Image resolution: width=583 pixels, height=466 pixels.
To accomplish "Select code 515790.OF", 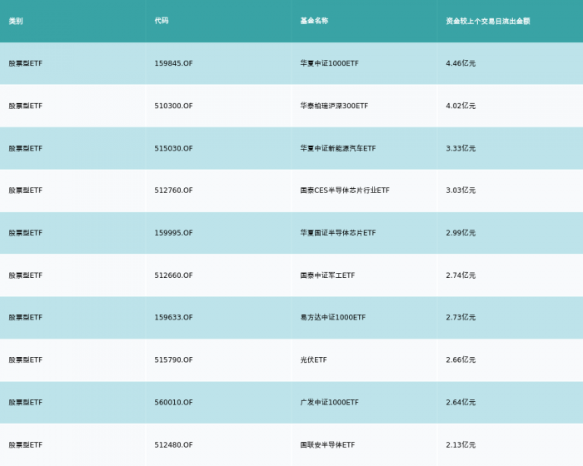I will 173,360.
